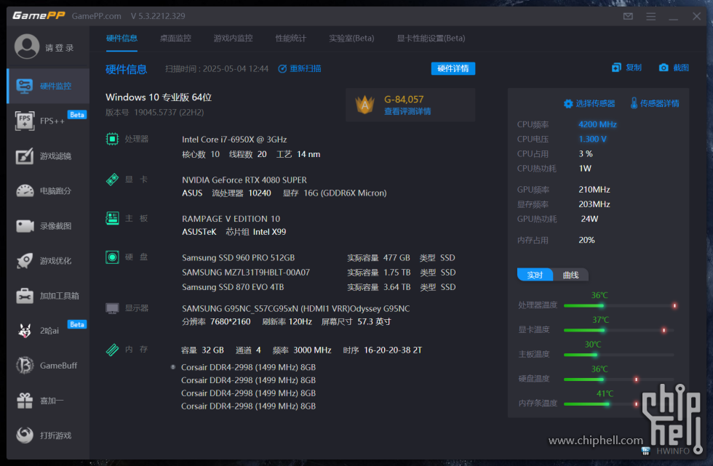
Task: Click the CPU频率 4200 MHz value
Action: pos(597,124)
